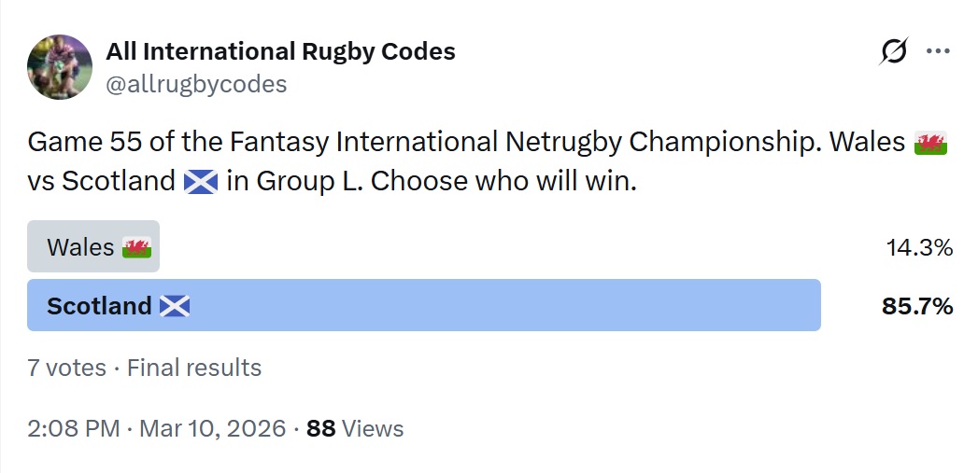Image resolution: width=978 pixels, height=473 pixels.
Task: Open the three-dot more options menu
Action: pos(938,51)
